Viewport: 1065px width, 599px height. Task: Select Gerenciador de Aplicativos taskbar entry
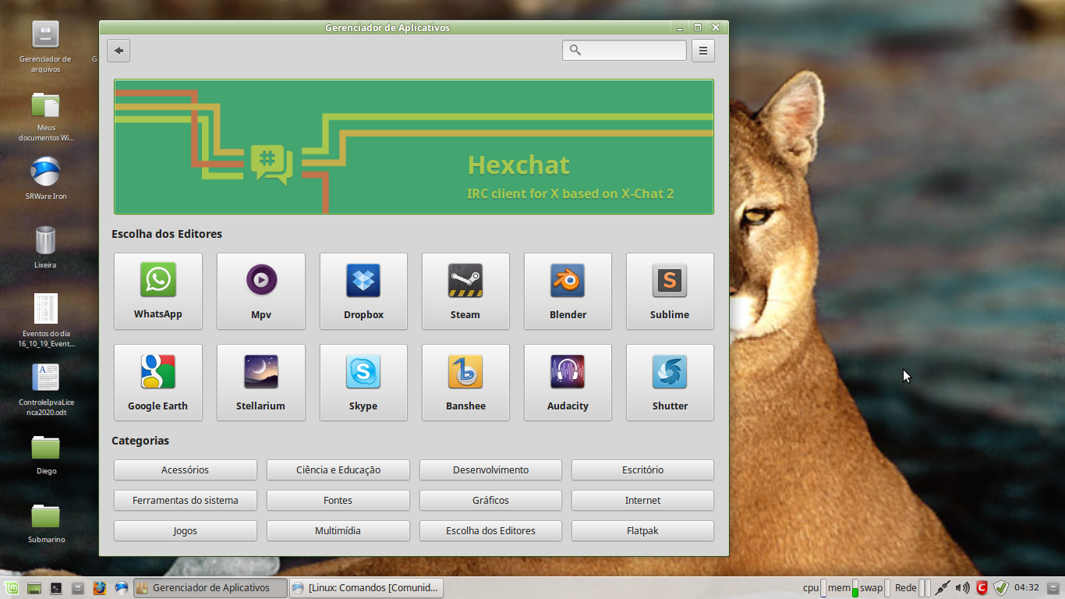(x=210, y=588)
